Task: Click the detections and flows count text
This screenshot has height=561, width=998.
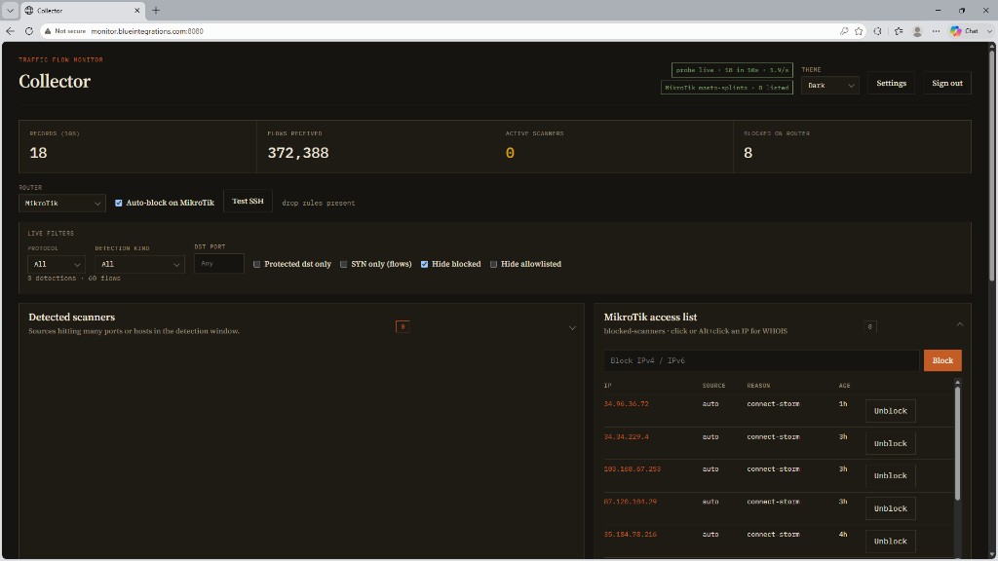Action: point(74,278)
